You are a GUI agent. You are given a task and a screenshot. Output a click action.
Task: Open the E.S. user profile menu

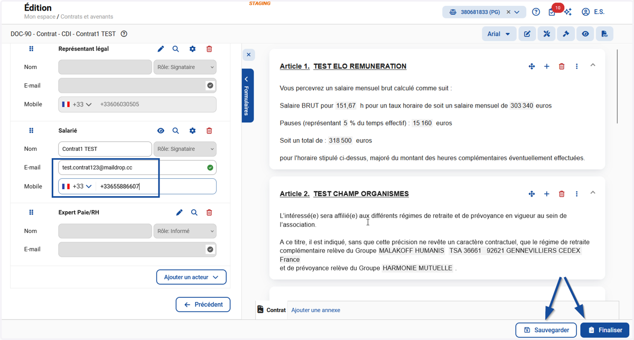(x=593, y=12)
